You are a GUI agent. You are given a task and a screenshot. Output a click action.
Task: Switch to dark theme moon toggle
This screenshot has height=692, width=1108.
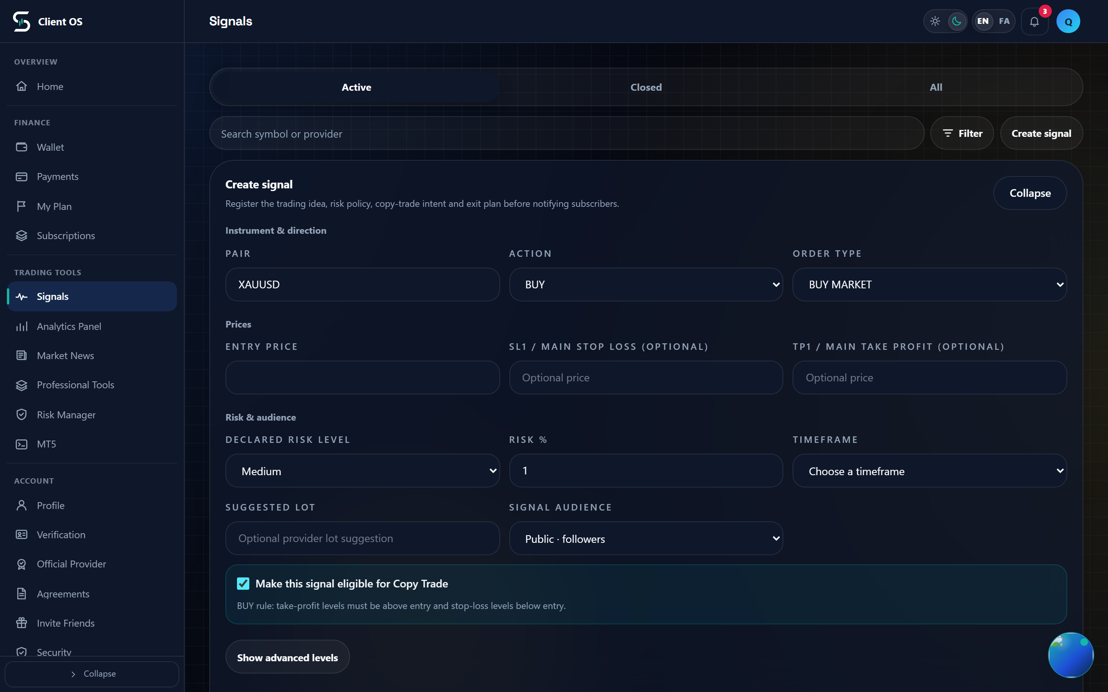tap(956, 21)
